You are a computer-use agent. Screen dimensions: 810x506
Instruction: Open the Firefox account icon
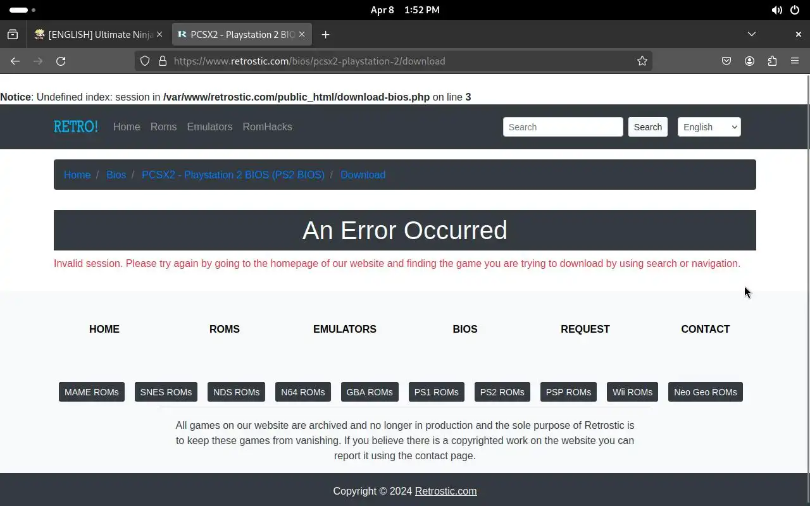[x=749, y=61]
